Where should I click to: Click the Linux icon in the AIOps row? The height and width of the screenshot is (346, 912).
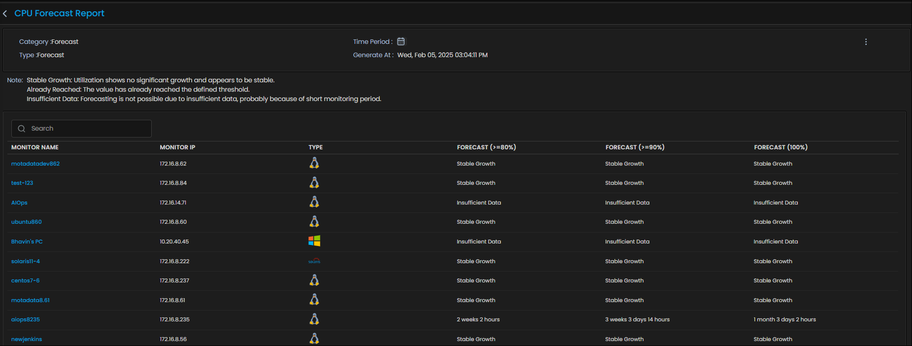click(314, 202)
